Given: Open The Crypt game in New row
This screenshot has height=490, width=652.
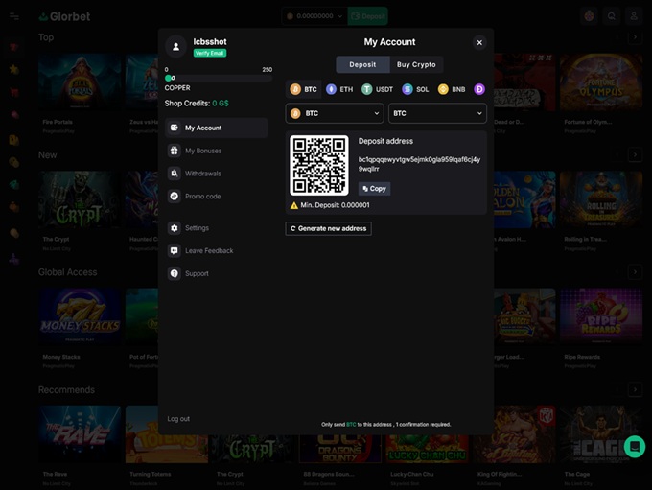Looking at the screenshot, I should pyautogui.click(x=80, y=199).
